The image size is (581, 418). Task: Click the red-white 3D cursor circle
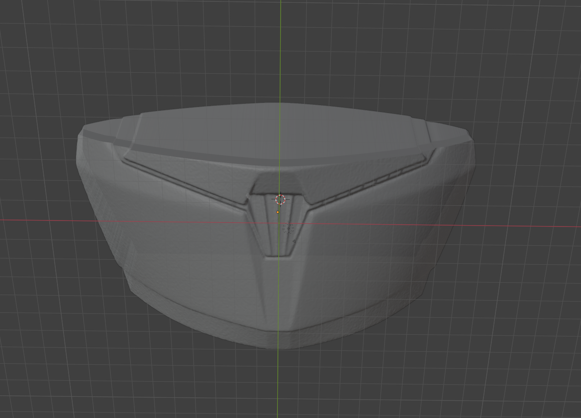(280, 200)
